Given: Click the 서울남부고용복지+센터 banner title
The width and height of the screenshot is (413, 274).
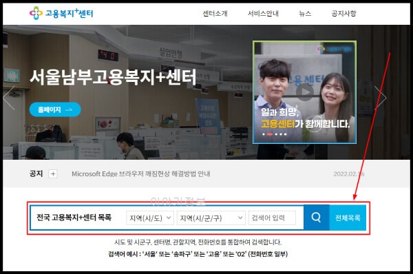Looking at the screenshot, I should [113, 77].
